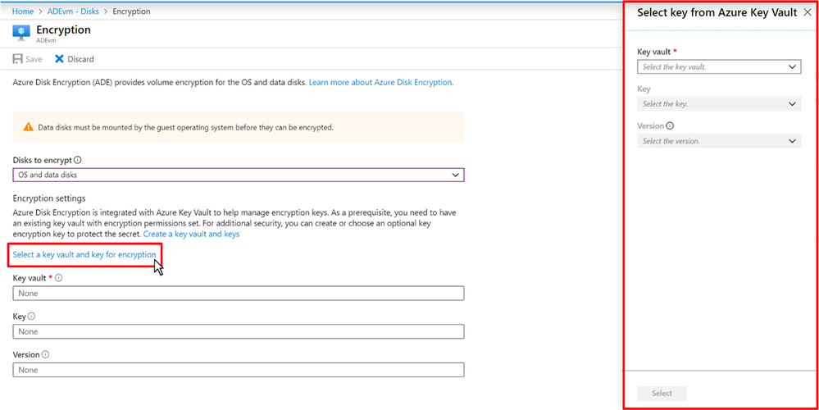Click info icon next to Disks to encrypt
The image size is (819, 410).
click(x=78, y=160)
